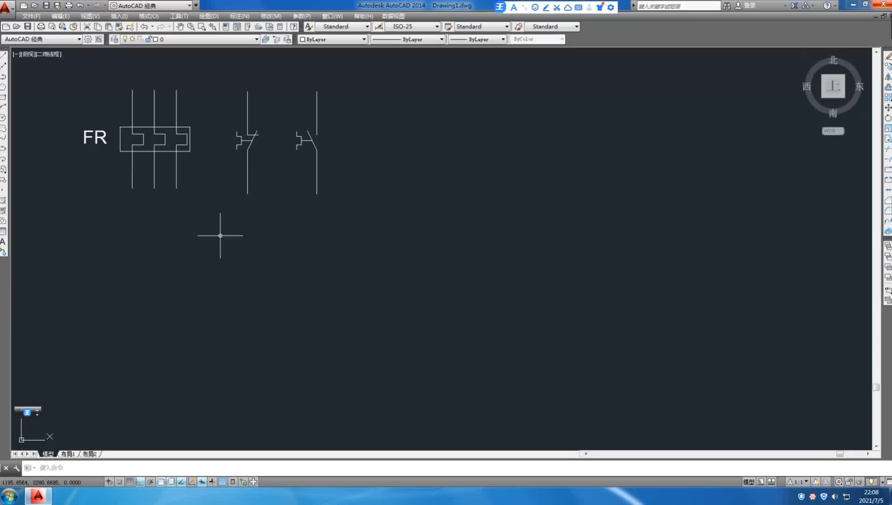
Task: Click the ByLayer color swatch box
Action: click(302, 39)
